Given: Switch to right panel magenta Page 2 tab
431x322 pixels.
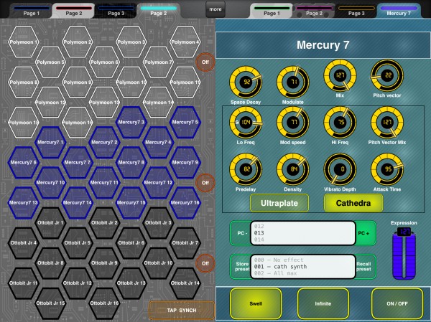Looking at the screenshot, I should [x=314, y=11].
